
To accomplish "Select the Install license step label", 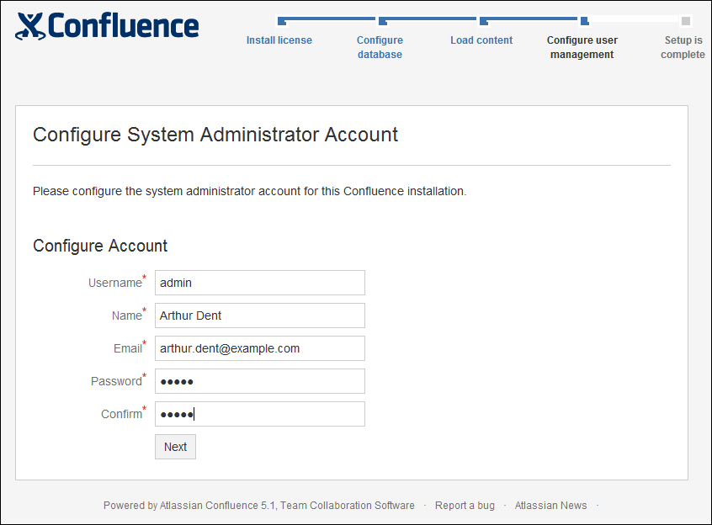I will pos(279,40).
